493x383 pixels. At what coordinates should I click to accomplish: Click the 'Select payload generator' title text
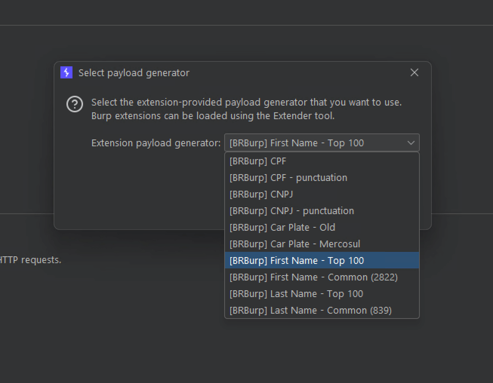coord(134,73)
